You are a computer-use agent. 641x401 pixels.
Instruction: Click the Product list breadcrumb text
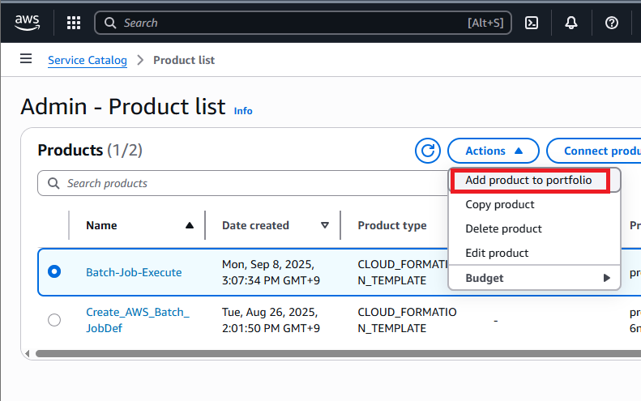coord(184,60)
